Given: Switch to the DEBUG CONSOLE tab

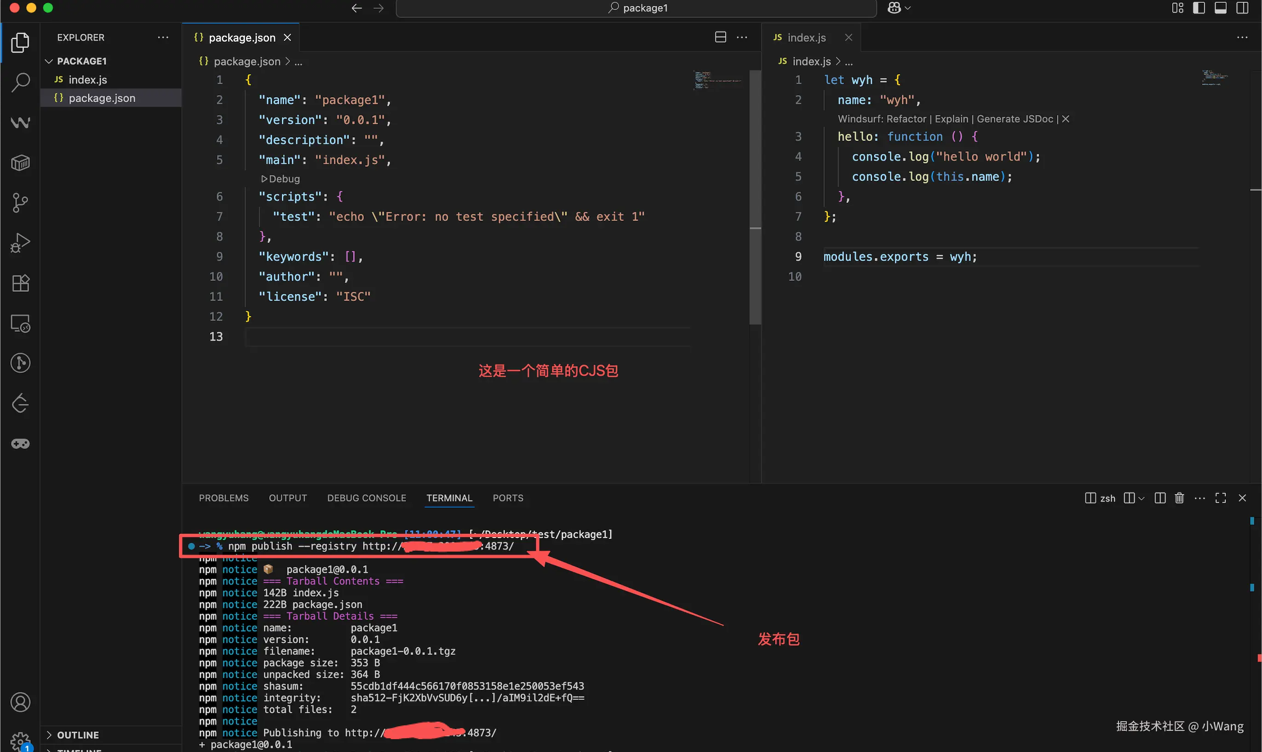Looking at the screenshot, I should click(x=367, y=498).
